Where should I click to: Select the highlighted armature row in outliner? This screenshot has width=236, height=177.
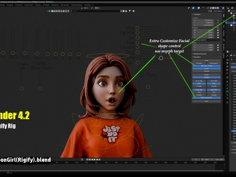pos(231,23)
